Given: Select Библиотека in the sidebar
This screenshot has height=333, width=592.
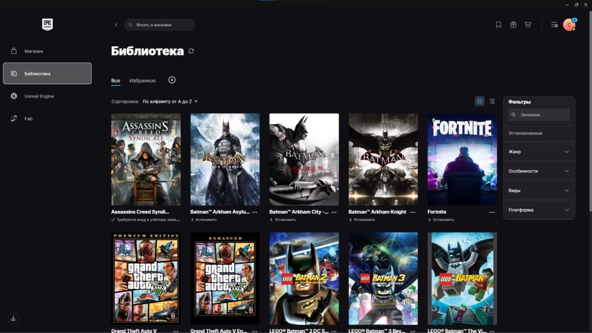Looking at the screenshot, I should point(47,73).
